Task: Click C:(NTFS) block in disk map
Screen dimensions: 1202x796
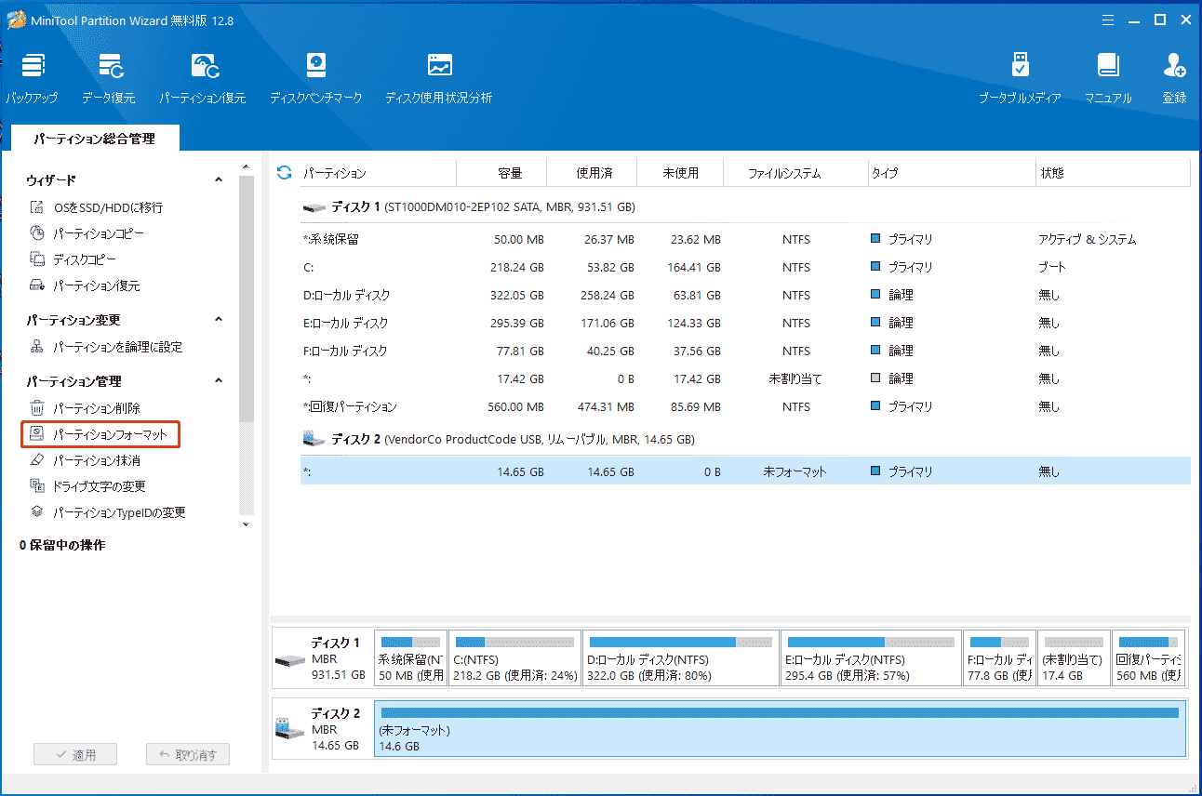Action: (514, 658)
